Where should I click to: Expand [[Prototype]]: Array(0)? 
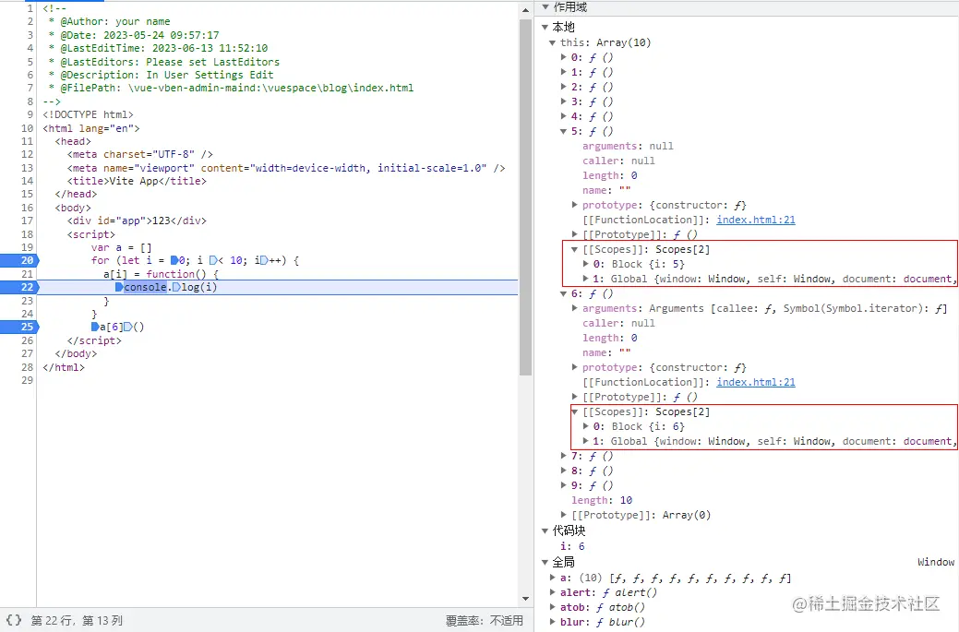tap(564, 515)
